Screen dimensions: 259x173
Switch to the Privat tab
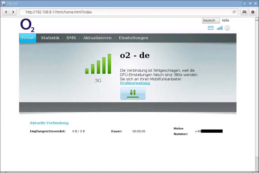pos(28,38)
